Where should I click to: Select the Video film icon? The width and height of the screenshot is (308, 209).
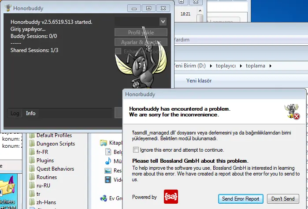pos(108,179)
